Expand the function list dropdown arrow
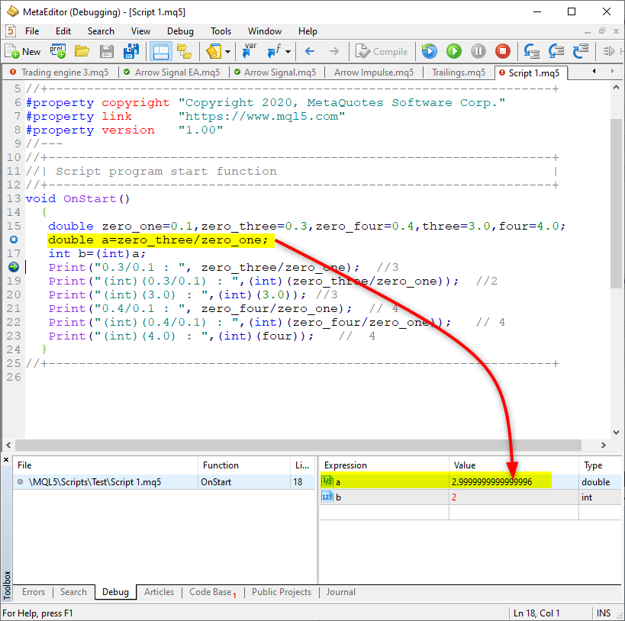625x621 pixels. pyautogui.click(x=288, y=52)
